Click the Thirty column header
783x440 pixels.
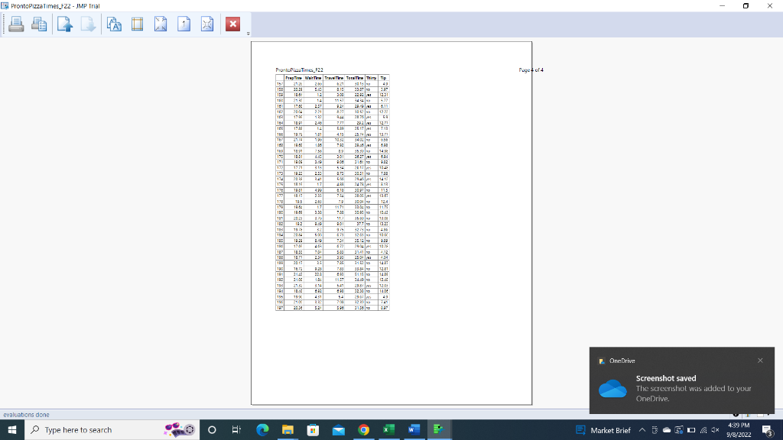(371, 78)
